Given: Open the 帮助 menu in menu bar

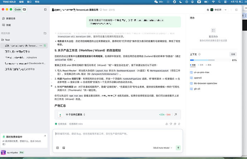Looking at the screenshot, I should [x=37, y=2].
